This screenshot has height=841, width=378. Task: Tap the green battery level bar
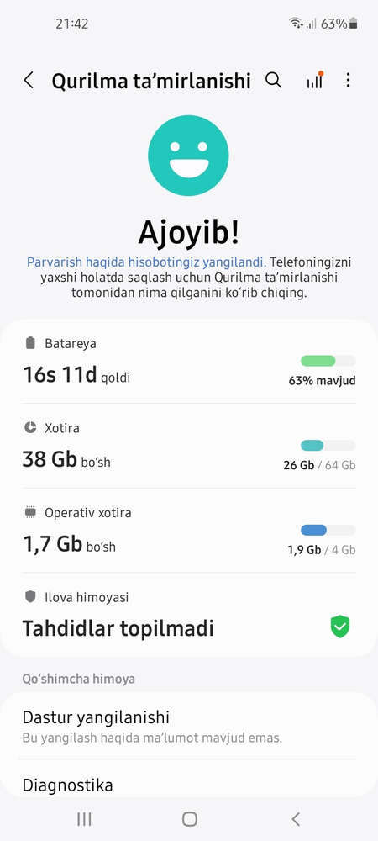coord(328,361)
